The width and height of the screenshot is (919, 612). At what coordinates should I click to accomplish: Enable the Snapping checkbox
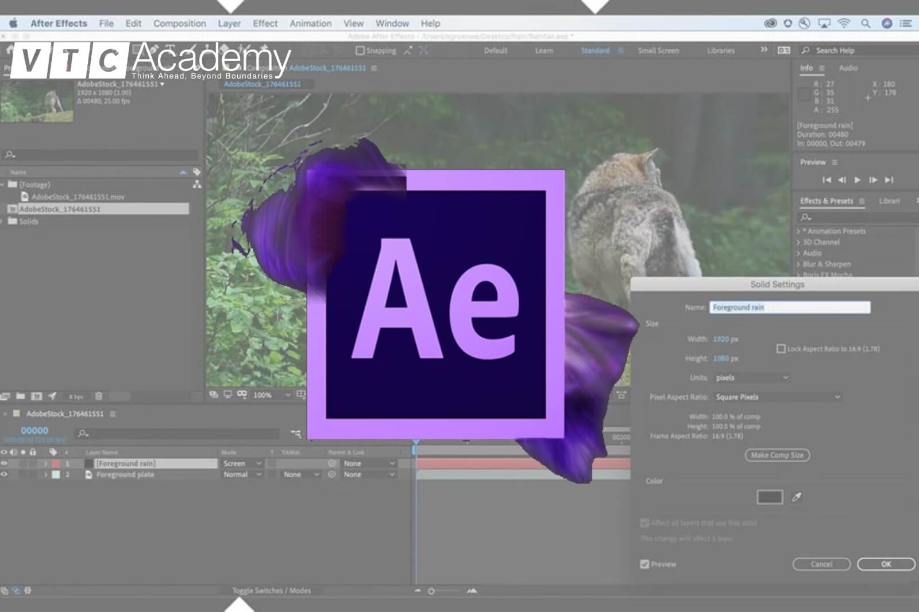[360, 50]
